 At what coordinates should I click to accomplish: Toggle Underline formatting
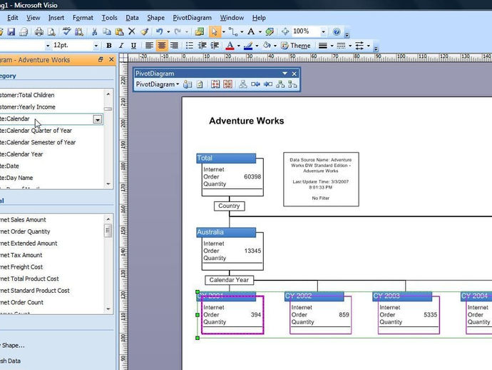coord(133,46)
